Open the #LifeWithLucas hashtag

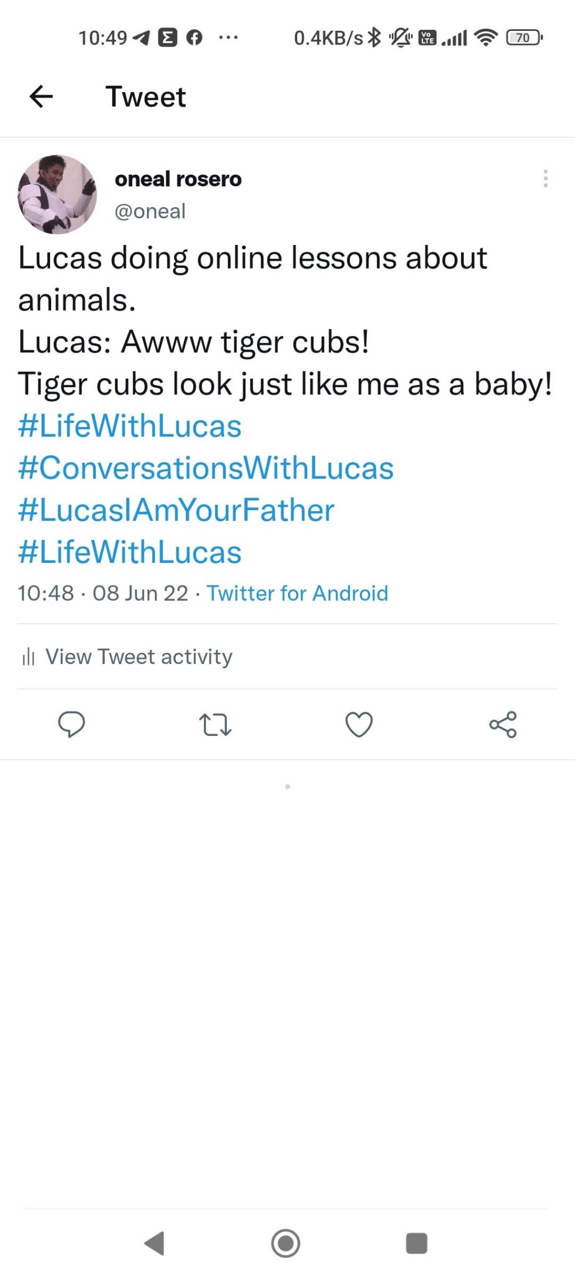click(x=129, y=427)
